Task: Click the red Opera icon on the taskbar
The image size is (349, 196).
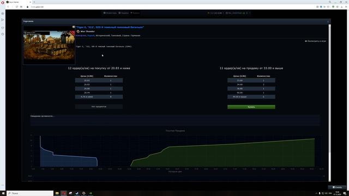Action: (64, 193)
